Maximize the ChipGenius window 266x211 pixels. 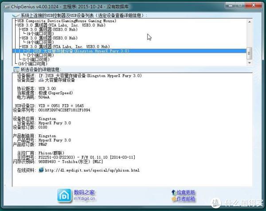[240, 5]
